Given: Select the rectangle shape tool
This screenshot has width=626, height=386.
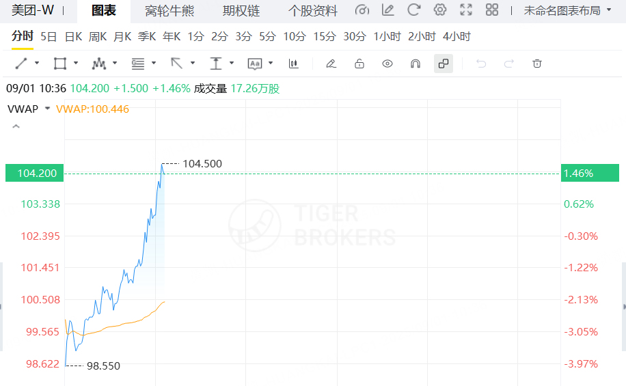Looking at the screenshot, I should pos(60,64).
